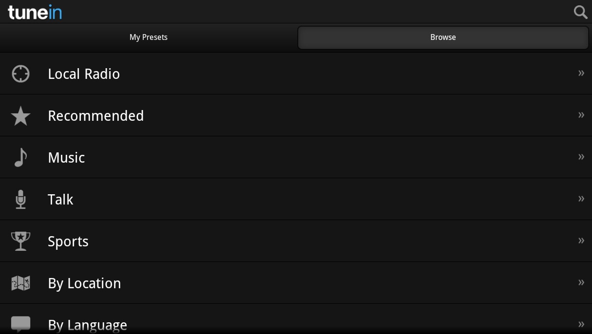Click the TuneIn logo
The image size is (592, 334).
pyautogui.click(x=35, y=12)
